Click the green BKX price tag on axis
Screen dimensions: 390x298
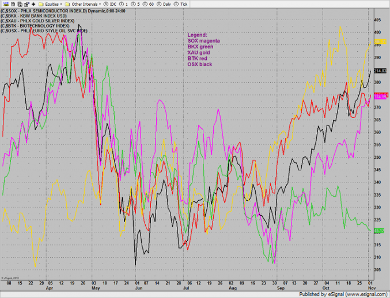[379, 231]
